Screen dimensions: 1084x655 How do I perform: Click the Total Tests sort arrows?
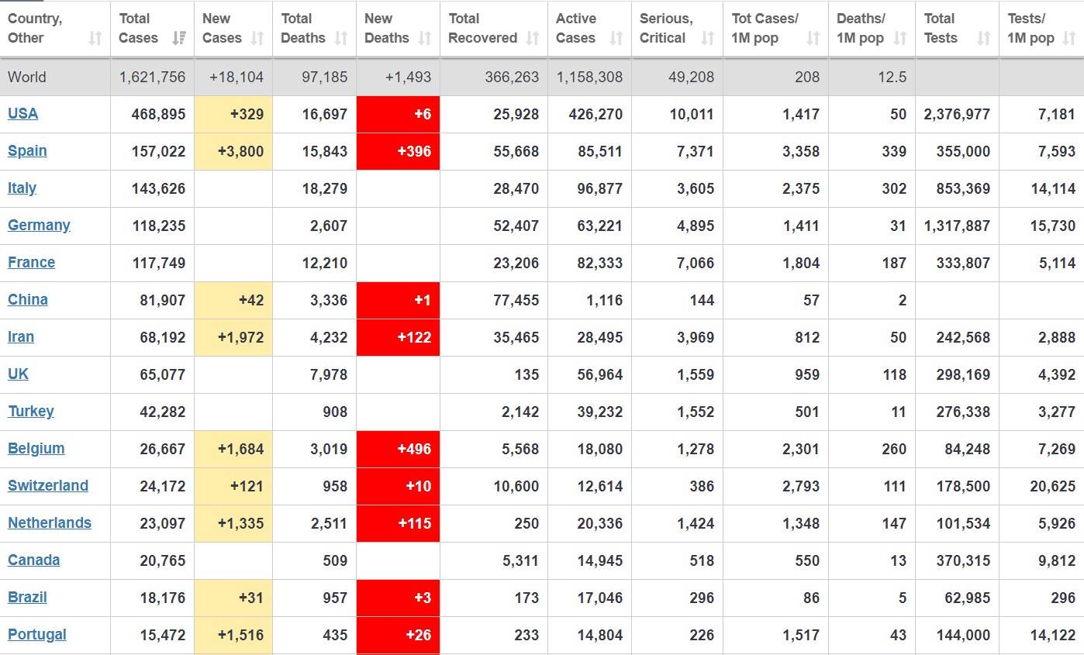pyautogui.click(x=983, y=38)
